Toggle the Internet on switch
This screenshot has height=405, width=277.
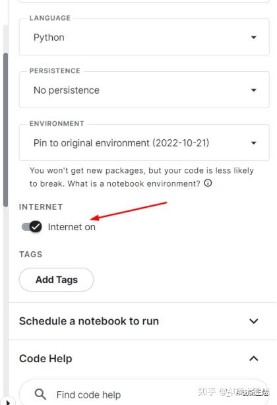tap(32, 227)
